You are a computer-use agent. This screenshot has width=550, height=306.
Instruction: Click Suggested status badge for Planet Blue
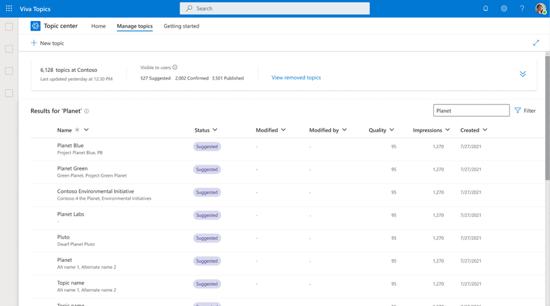point(207,146)
